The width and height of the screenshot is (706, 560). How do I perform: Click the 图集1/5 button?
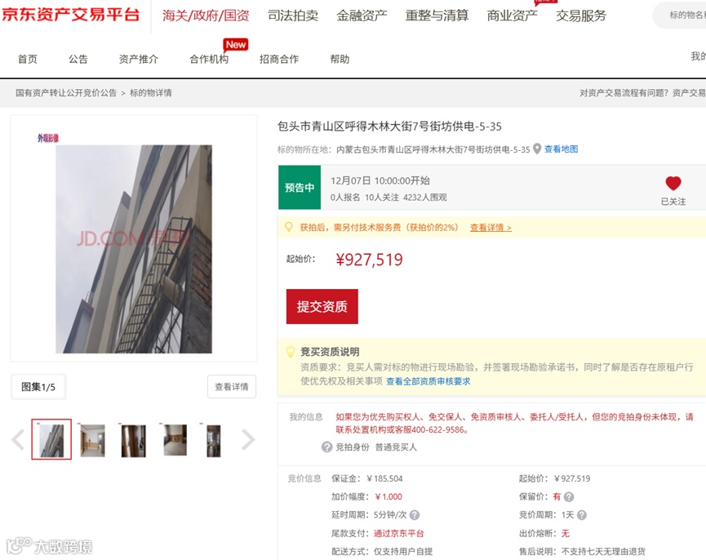tap(38, 387)
